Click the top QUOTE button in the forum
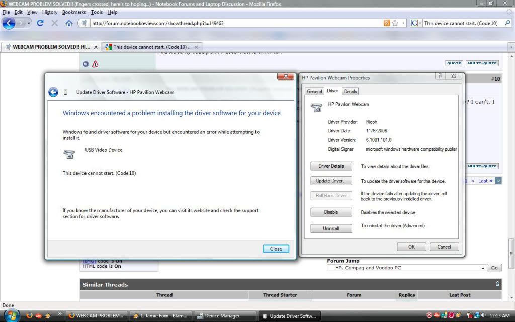The height and width of the screenshot is (322, 515). click(x=454, y=63)
